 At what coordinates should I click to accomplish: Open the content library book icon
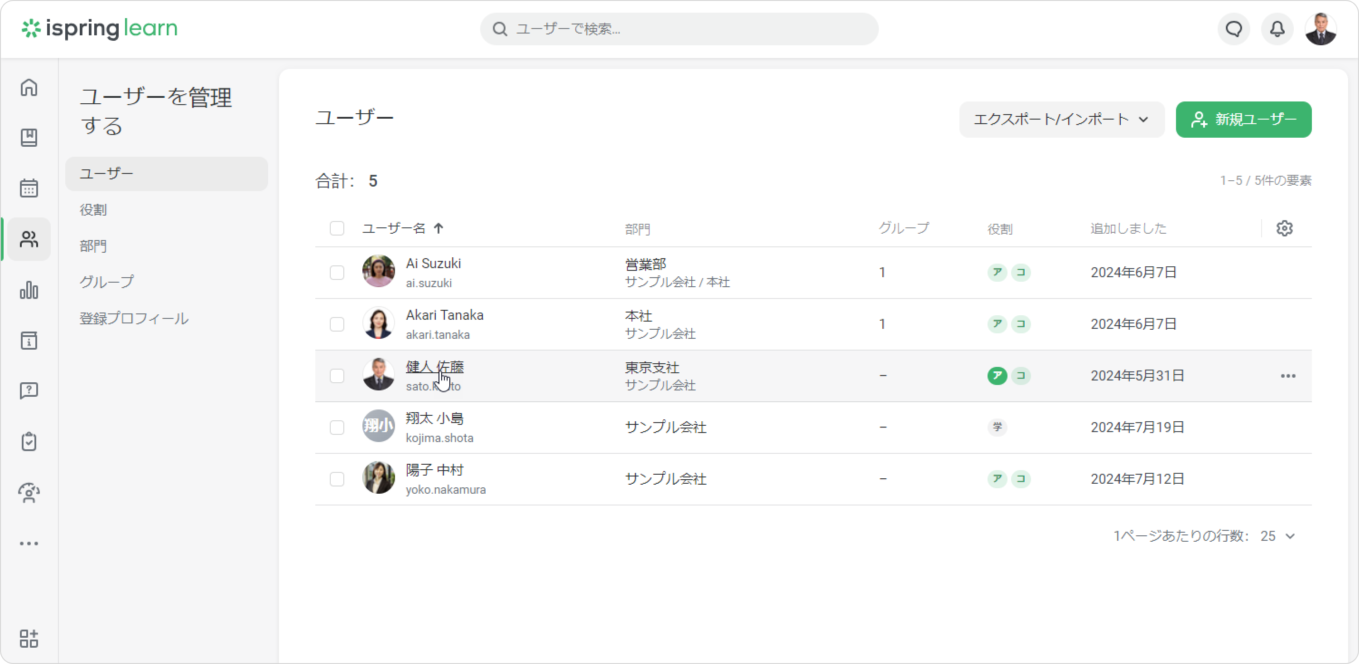pos(29,138)
